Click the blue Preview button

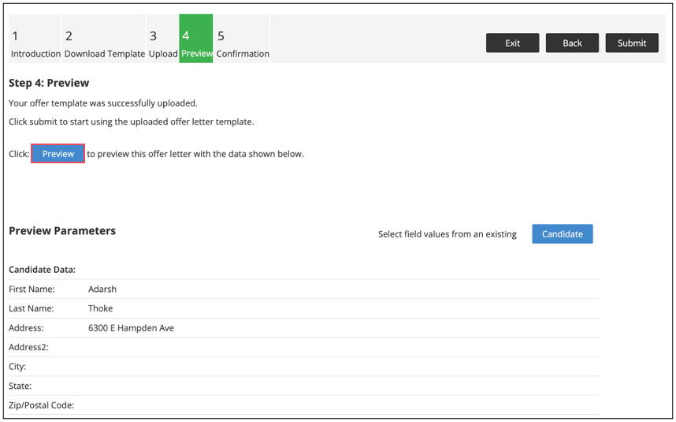(58, 154)
